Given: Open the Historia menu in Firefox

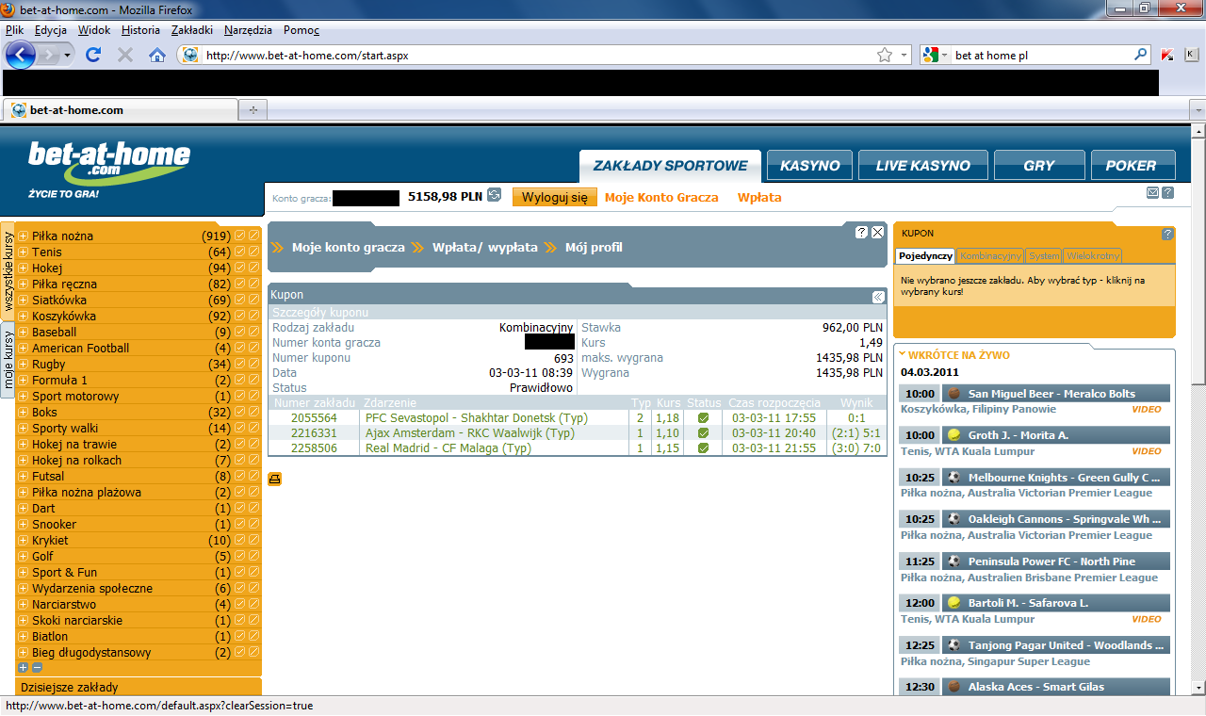Looking at the screenshot, I should [x=140, y=30].
